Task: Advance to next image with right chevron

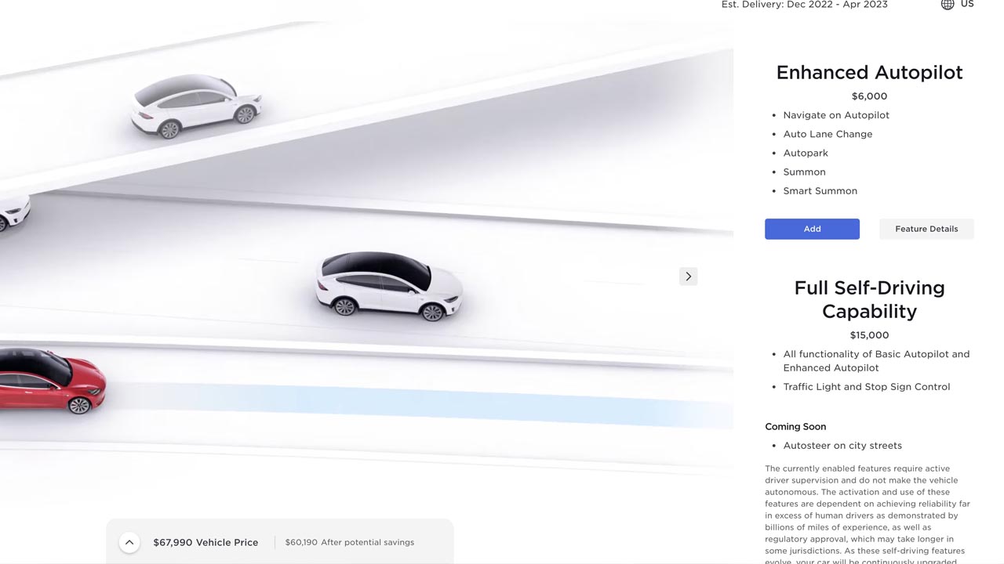Action: click(688, 276)
